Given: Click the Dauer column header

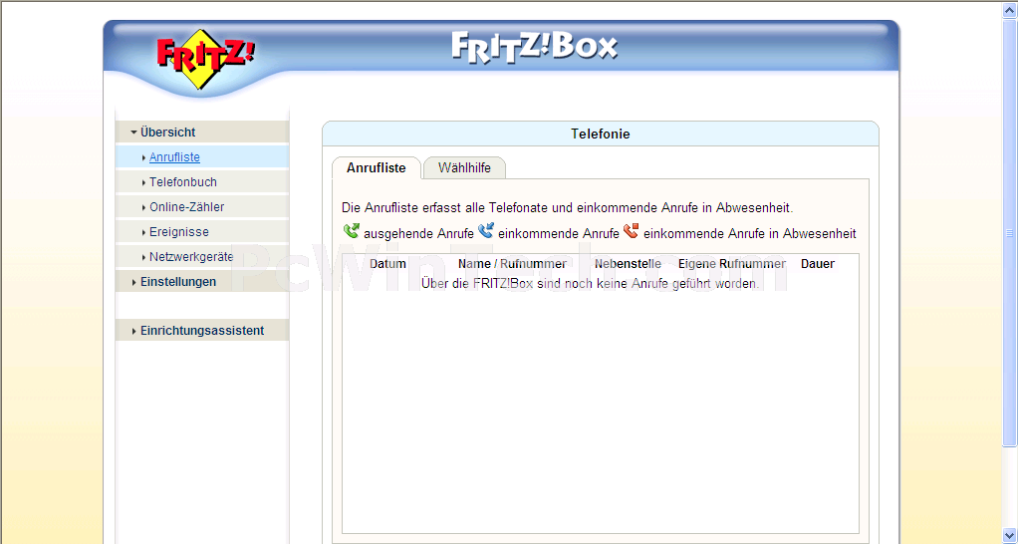Looking at the screenshot, I should coord(818,264).
